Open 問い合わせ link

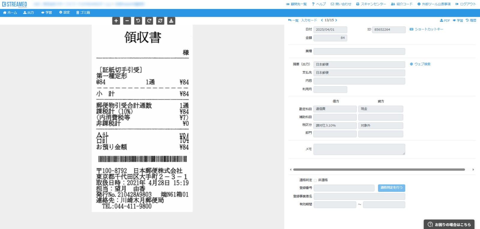[x=341, y=4]
